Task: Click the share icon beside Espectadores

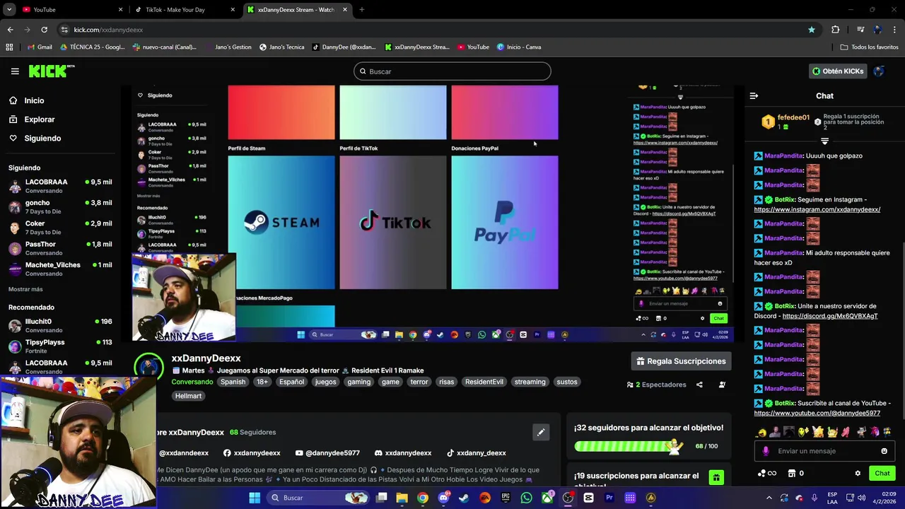Action: click(699, 385)
